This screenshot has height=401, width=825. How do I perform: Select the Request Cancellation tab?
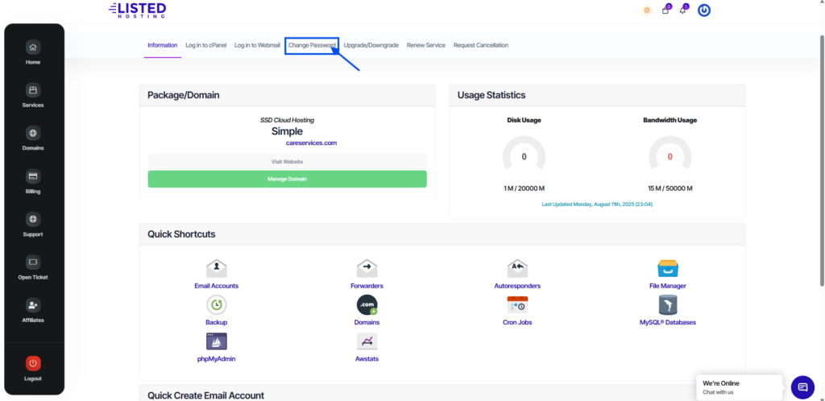(481, 45)
